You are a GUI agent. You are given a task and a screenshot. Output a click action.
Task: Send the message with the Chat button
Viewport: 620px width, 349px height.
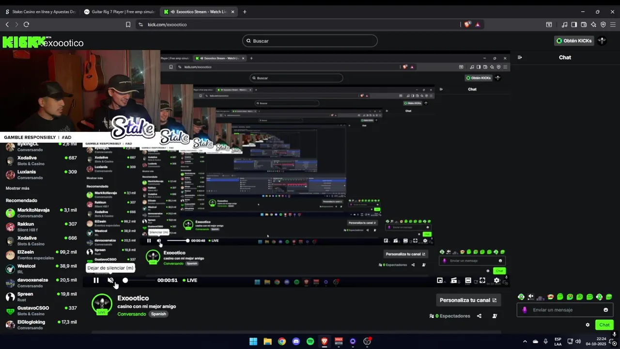point(604,325)
